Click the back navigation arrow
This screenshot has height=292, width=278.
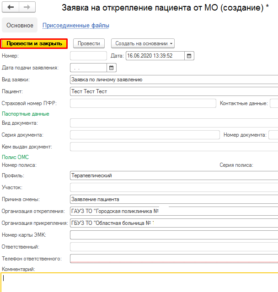point(11,7)
